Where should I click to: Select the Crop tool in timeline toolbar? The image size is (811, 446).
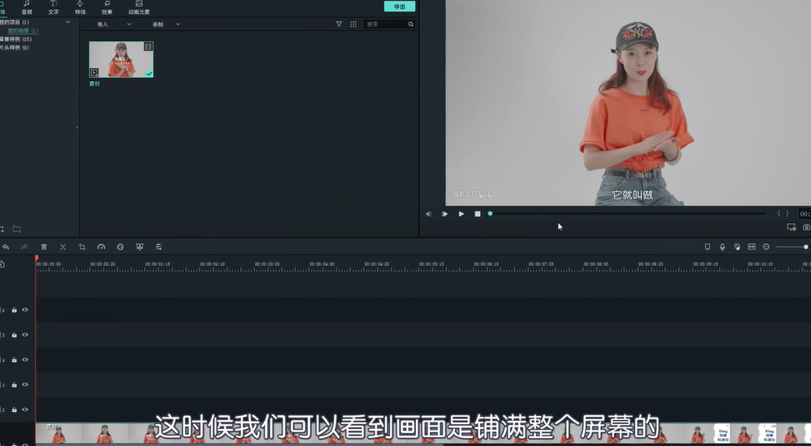[x=82, y=247]
